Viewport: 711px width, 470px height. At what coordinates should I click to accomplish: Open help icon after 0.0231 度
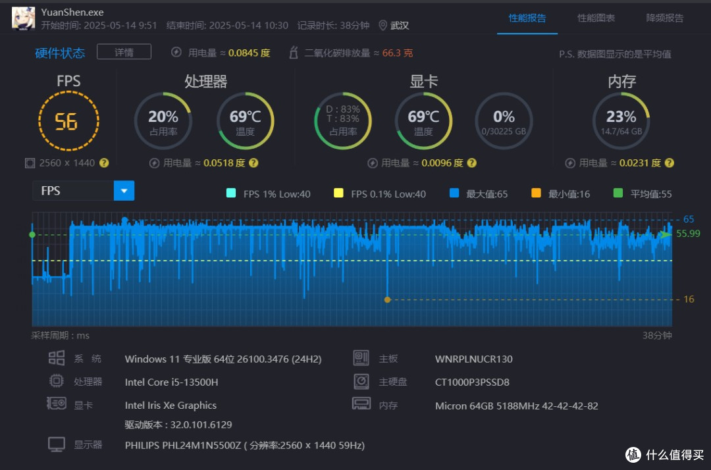click(x=670, y=163)
